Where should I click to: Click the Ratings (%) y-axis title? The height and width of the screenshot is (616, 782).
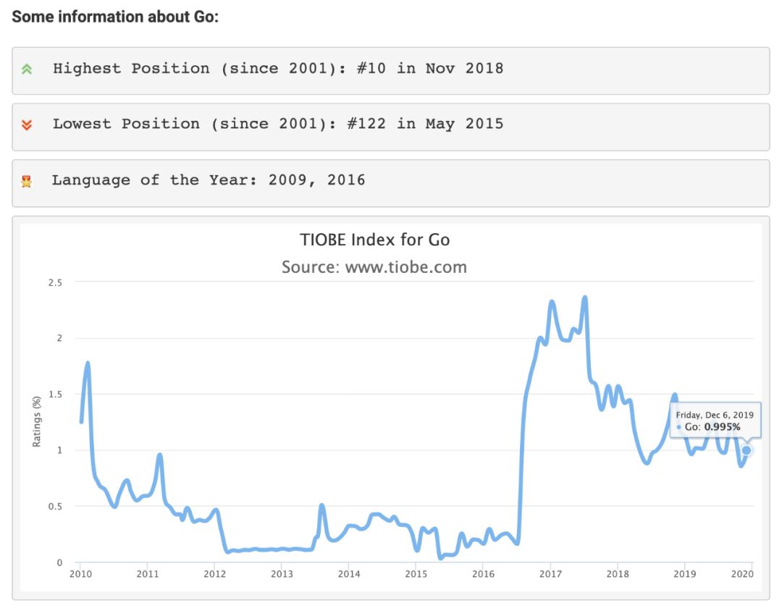[x=37, y=421]
